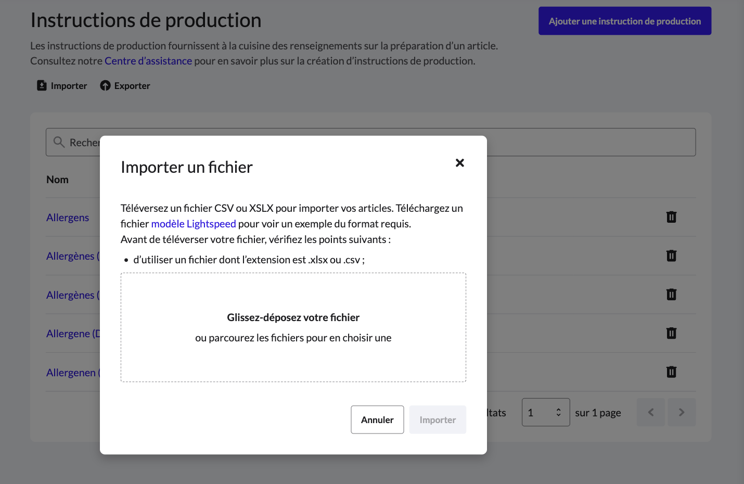Screen dimensions: 744x484
Task: Click the Importer label in page toolbar
Action: [69, 86]
